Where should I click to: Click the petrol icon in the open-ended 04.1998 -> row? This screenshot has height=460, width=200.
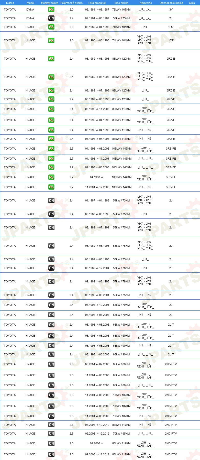[51, 177]
